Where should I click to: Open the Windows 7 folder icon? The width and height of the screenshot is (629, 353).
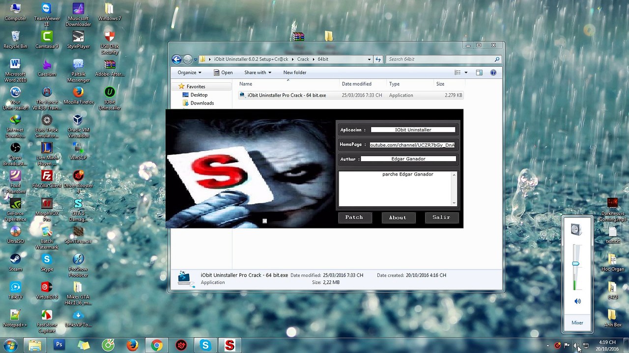tap(110, 12)
